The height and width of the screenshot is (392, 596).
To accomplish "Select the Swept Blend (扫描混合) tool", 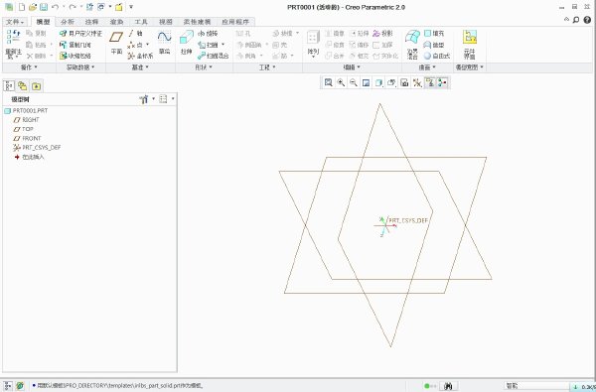I will (214, 56).
